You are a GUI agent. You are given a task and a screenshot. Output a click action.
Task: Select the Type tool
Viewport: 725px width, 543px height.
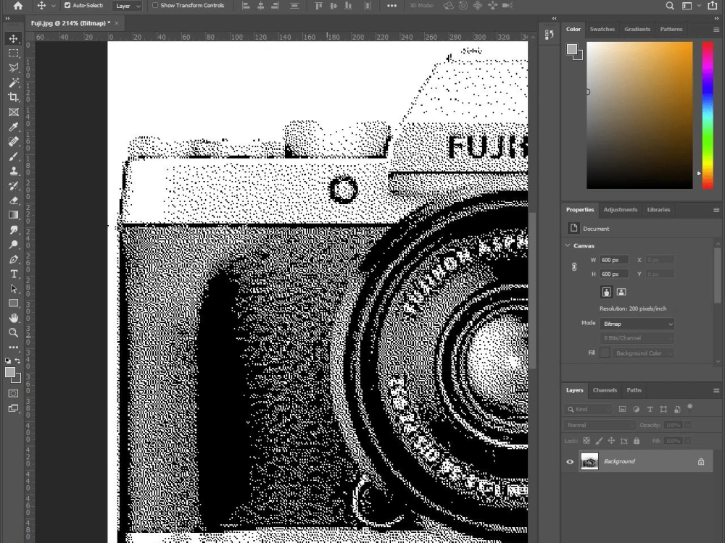13,274
